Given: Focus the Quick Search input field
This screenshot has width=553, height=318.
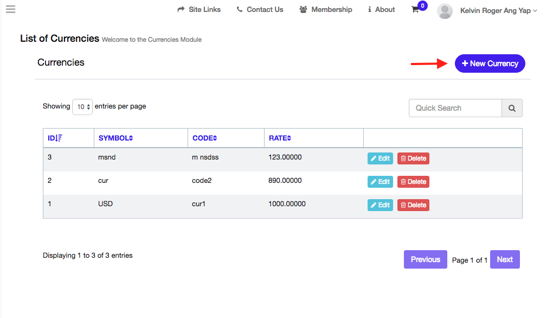Looking at the screenshot, I should coord(455,108).
